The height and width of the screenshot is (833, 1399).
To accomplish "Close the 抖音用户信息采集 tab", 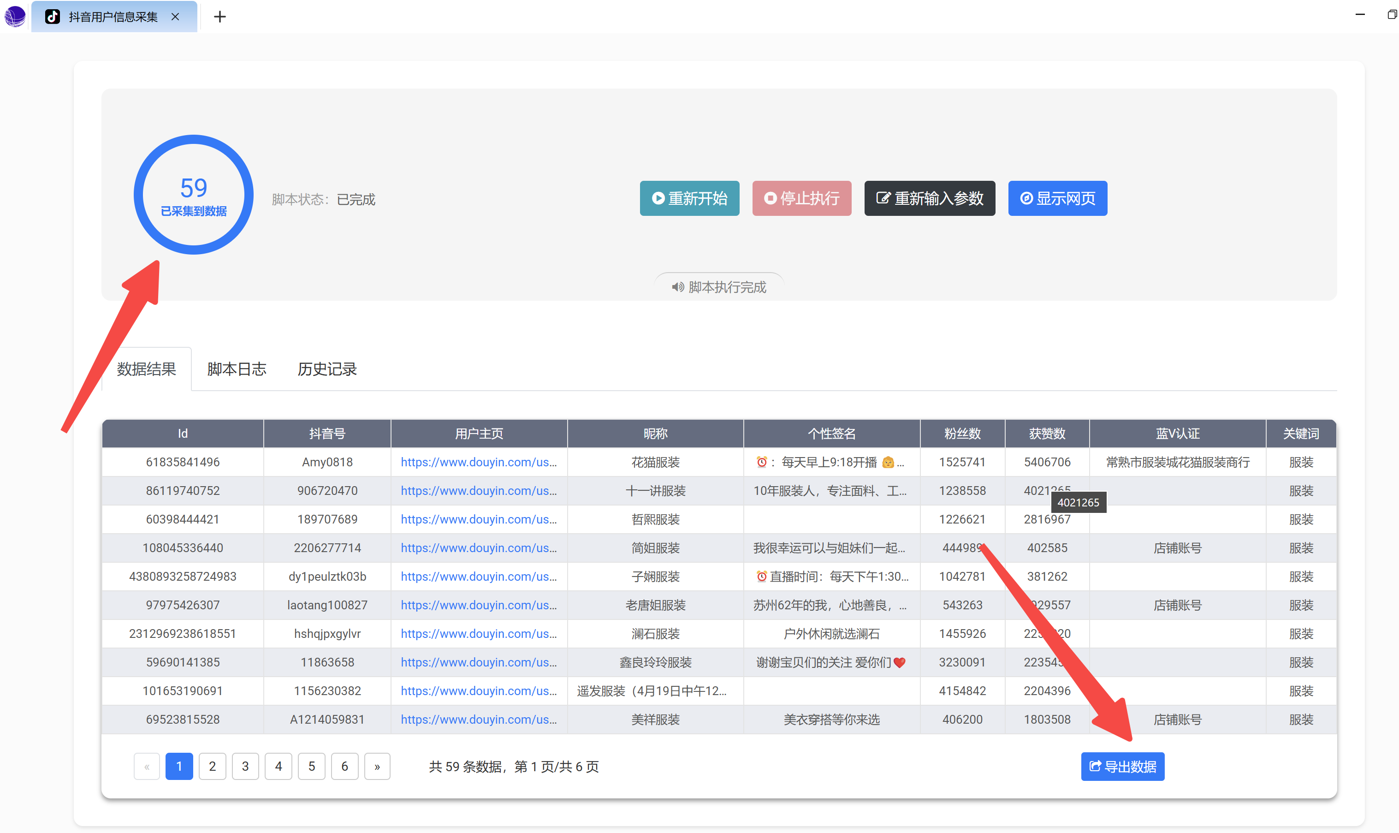I will coord(175,17).
